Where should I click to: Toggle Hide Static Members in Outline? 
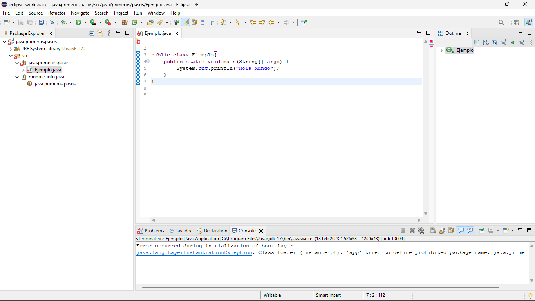[x=504, y=42]
